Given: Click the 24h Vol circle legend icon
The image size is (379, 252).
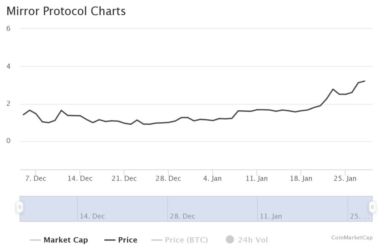Looking at the screenshot, I should click(230, 240).
